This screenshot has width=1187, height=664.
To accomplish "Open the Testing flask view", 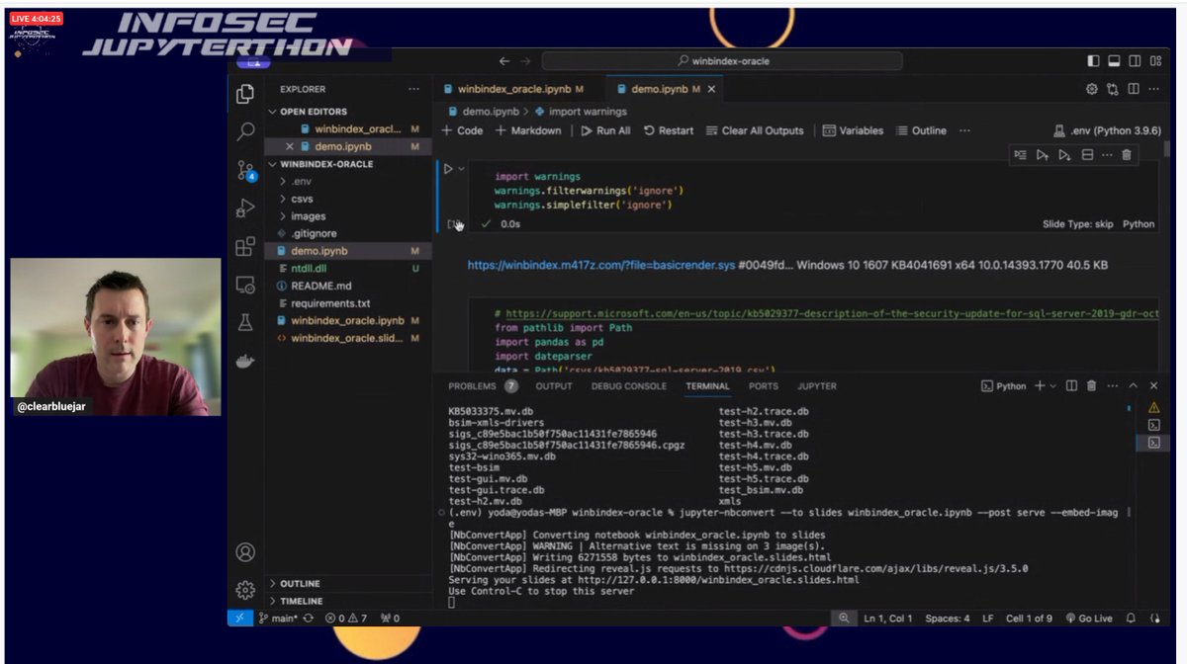I will [245, 322].
